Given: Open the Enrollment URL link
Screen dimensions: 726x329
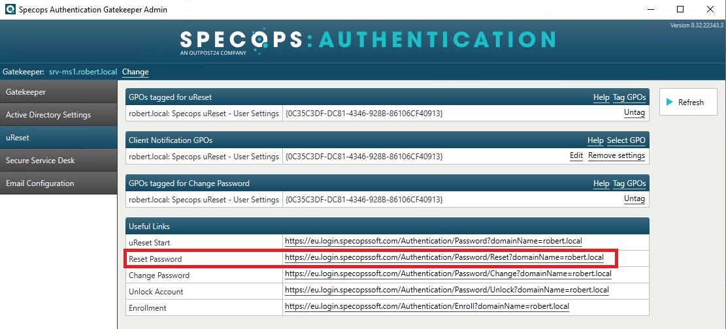Looking at the screenshot, I should point(427,306).
